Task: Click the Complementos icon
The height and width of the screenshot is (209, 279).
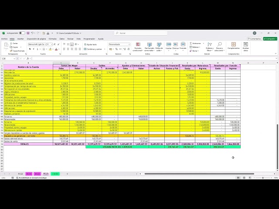Action: (x=234, y=46)
